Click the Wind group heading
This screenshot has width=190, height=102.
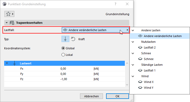coord(145,76)
